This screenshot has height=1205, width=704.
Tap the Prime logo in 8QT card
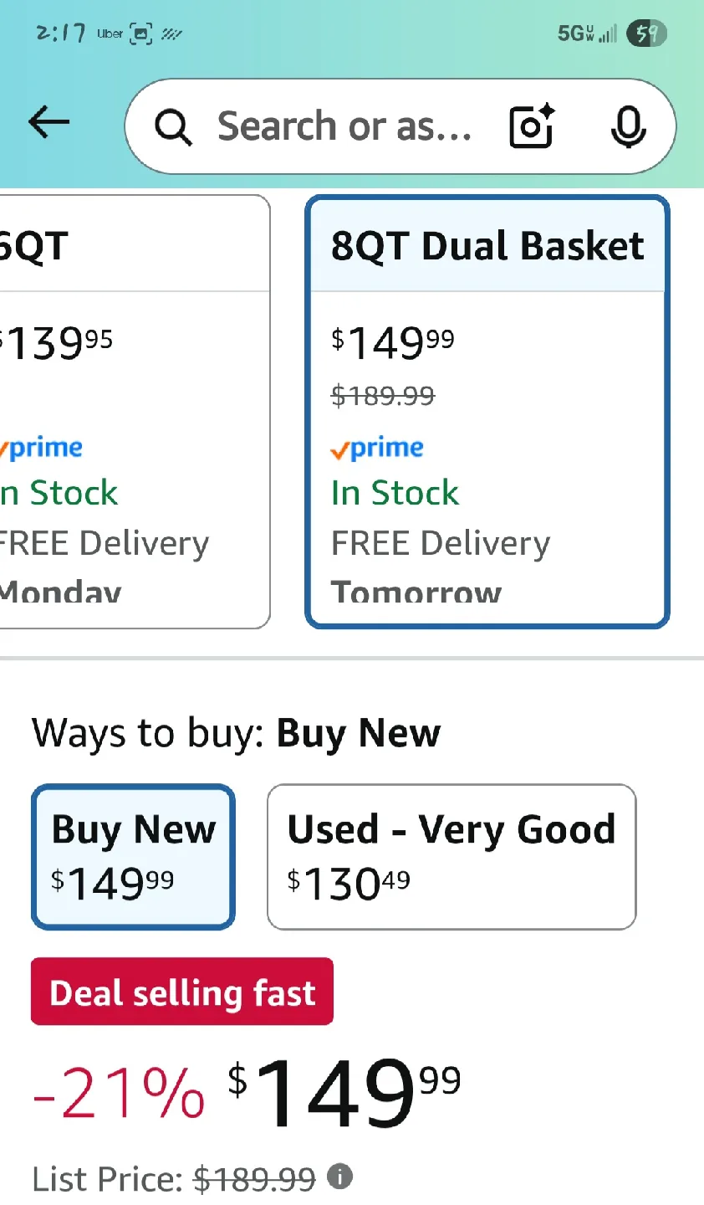coord(377,449)
